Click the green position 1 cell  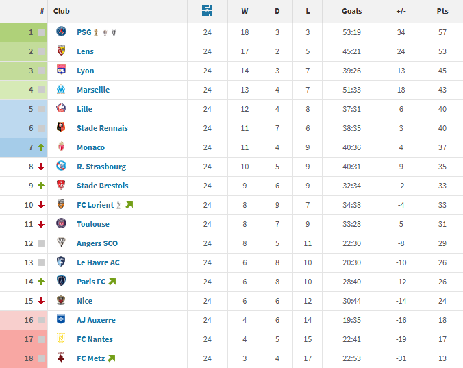(23, 32)
